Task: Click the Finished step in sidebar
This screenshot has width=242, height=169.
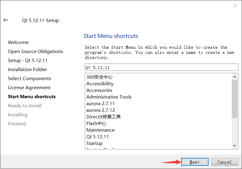Action: pos(17,124)
